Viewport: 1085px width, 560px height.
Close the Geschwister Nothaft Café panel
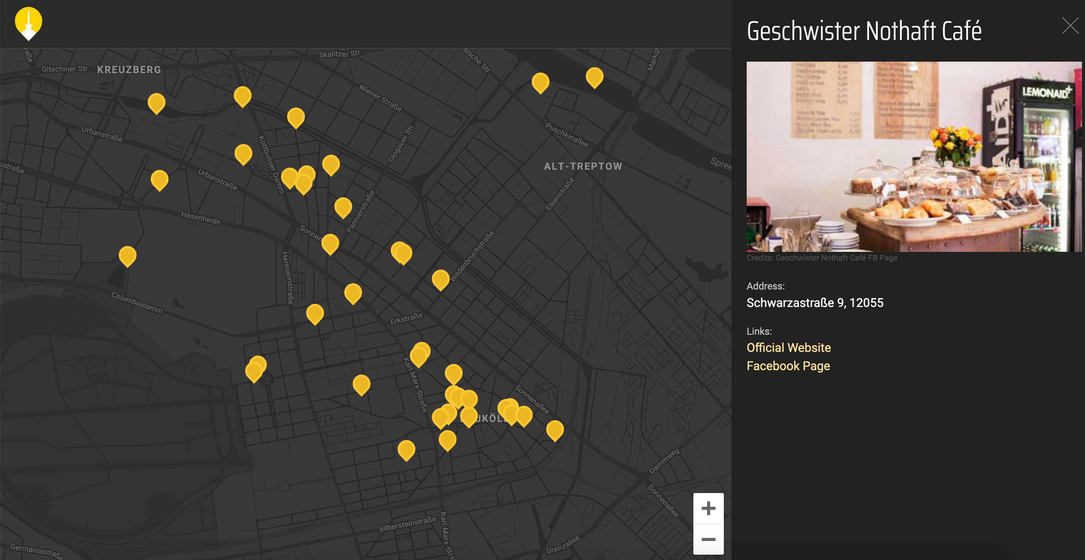(1070, 25)
